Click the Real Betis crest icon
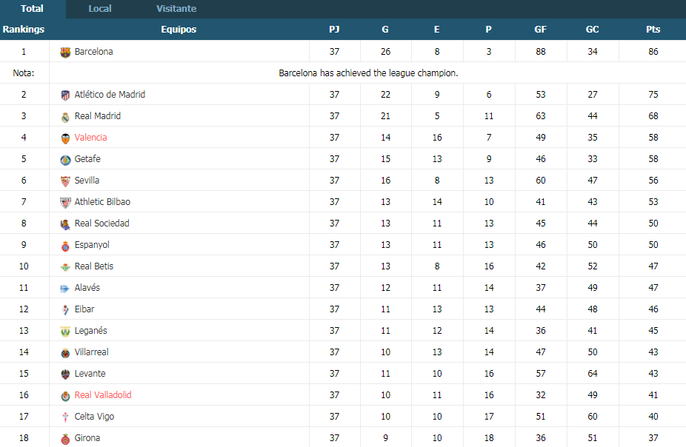 [x=65, y=267]
